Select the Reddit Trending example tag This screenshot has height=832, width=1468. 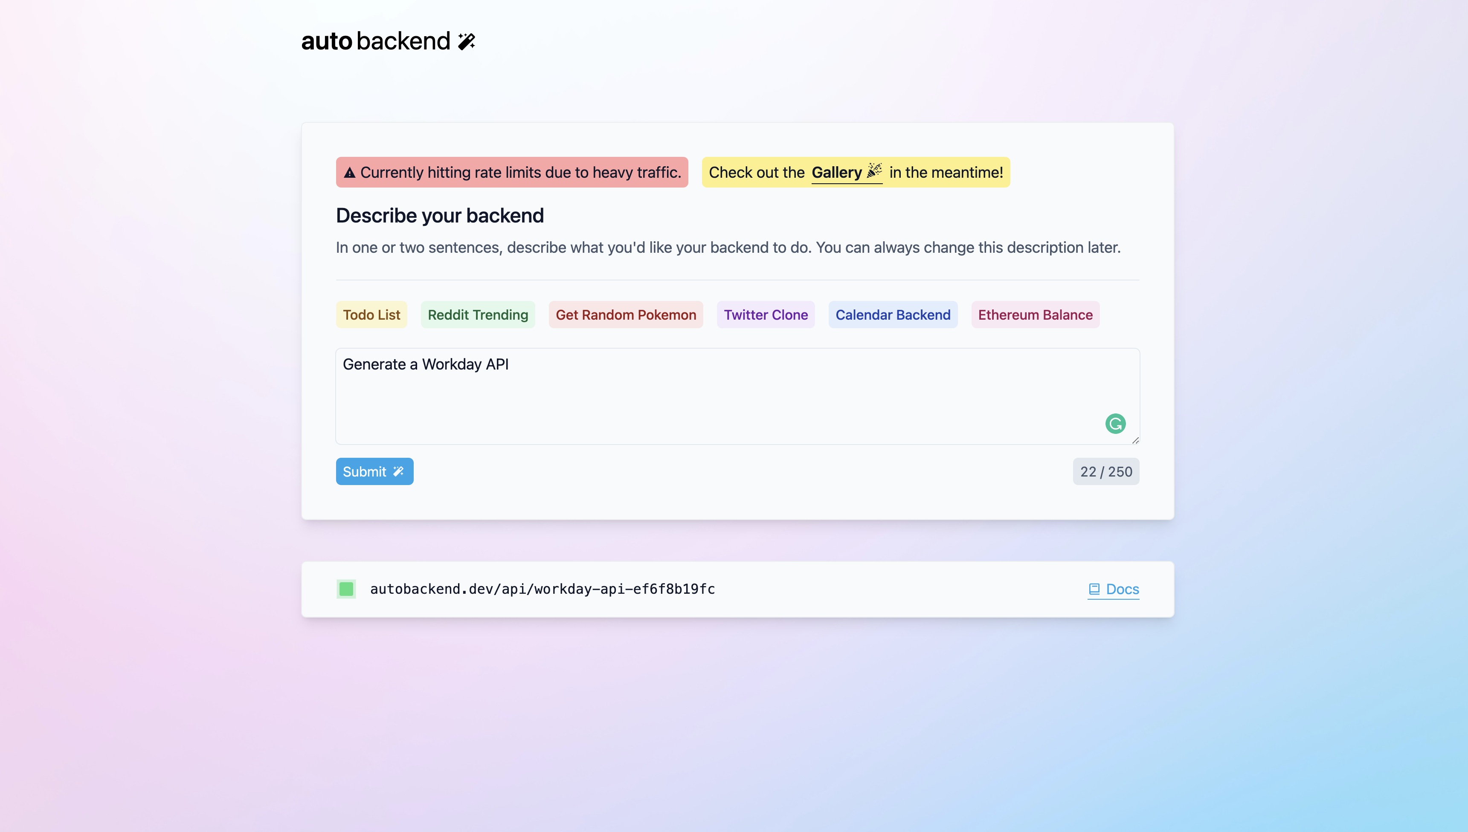[478, 314]
